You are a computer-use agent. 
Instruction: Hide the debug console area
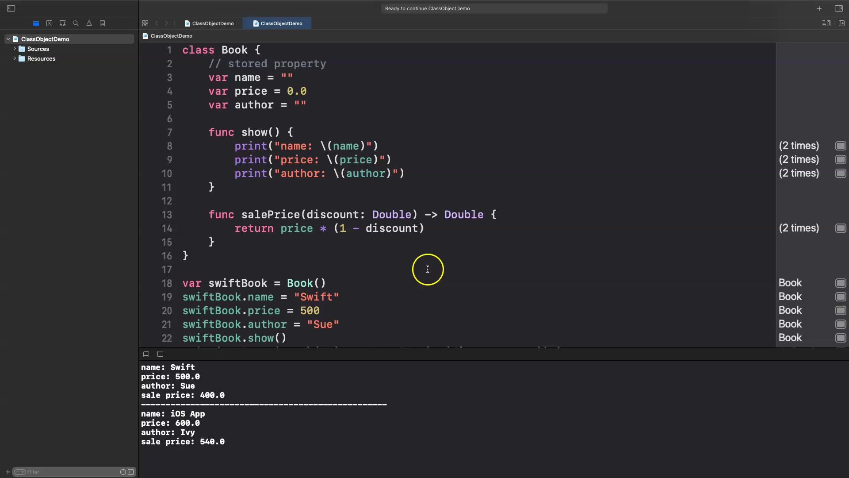point(146,354)
